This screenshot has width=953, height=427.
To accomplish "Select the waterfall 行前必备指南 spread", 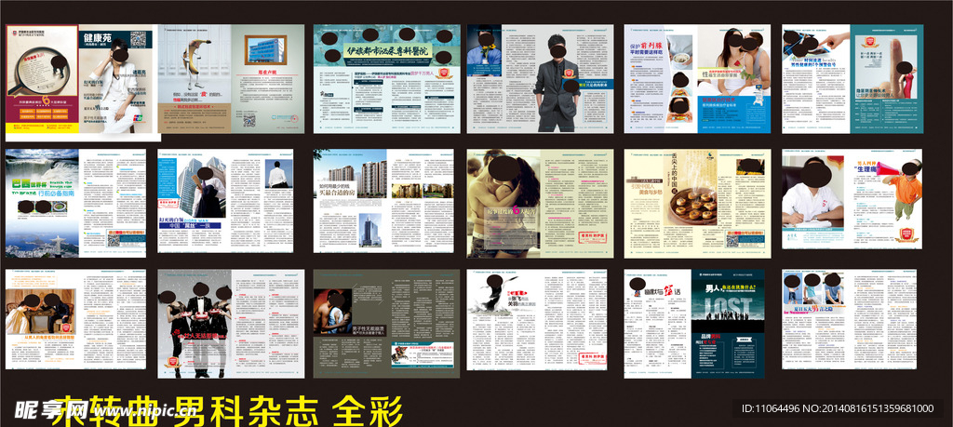I will (x=76, y=203).
